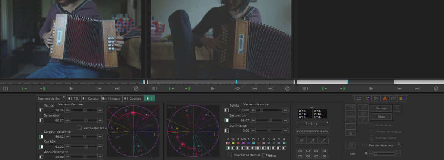Click the color monitor icon beside sliders icon

tap(367, 98)
